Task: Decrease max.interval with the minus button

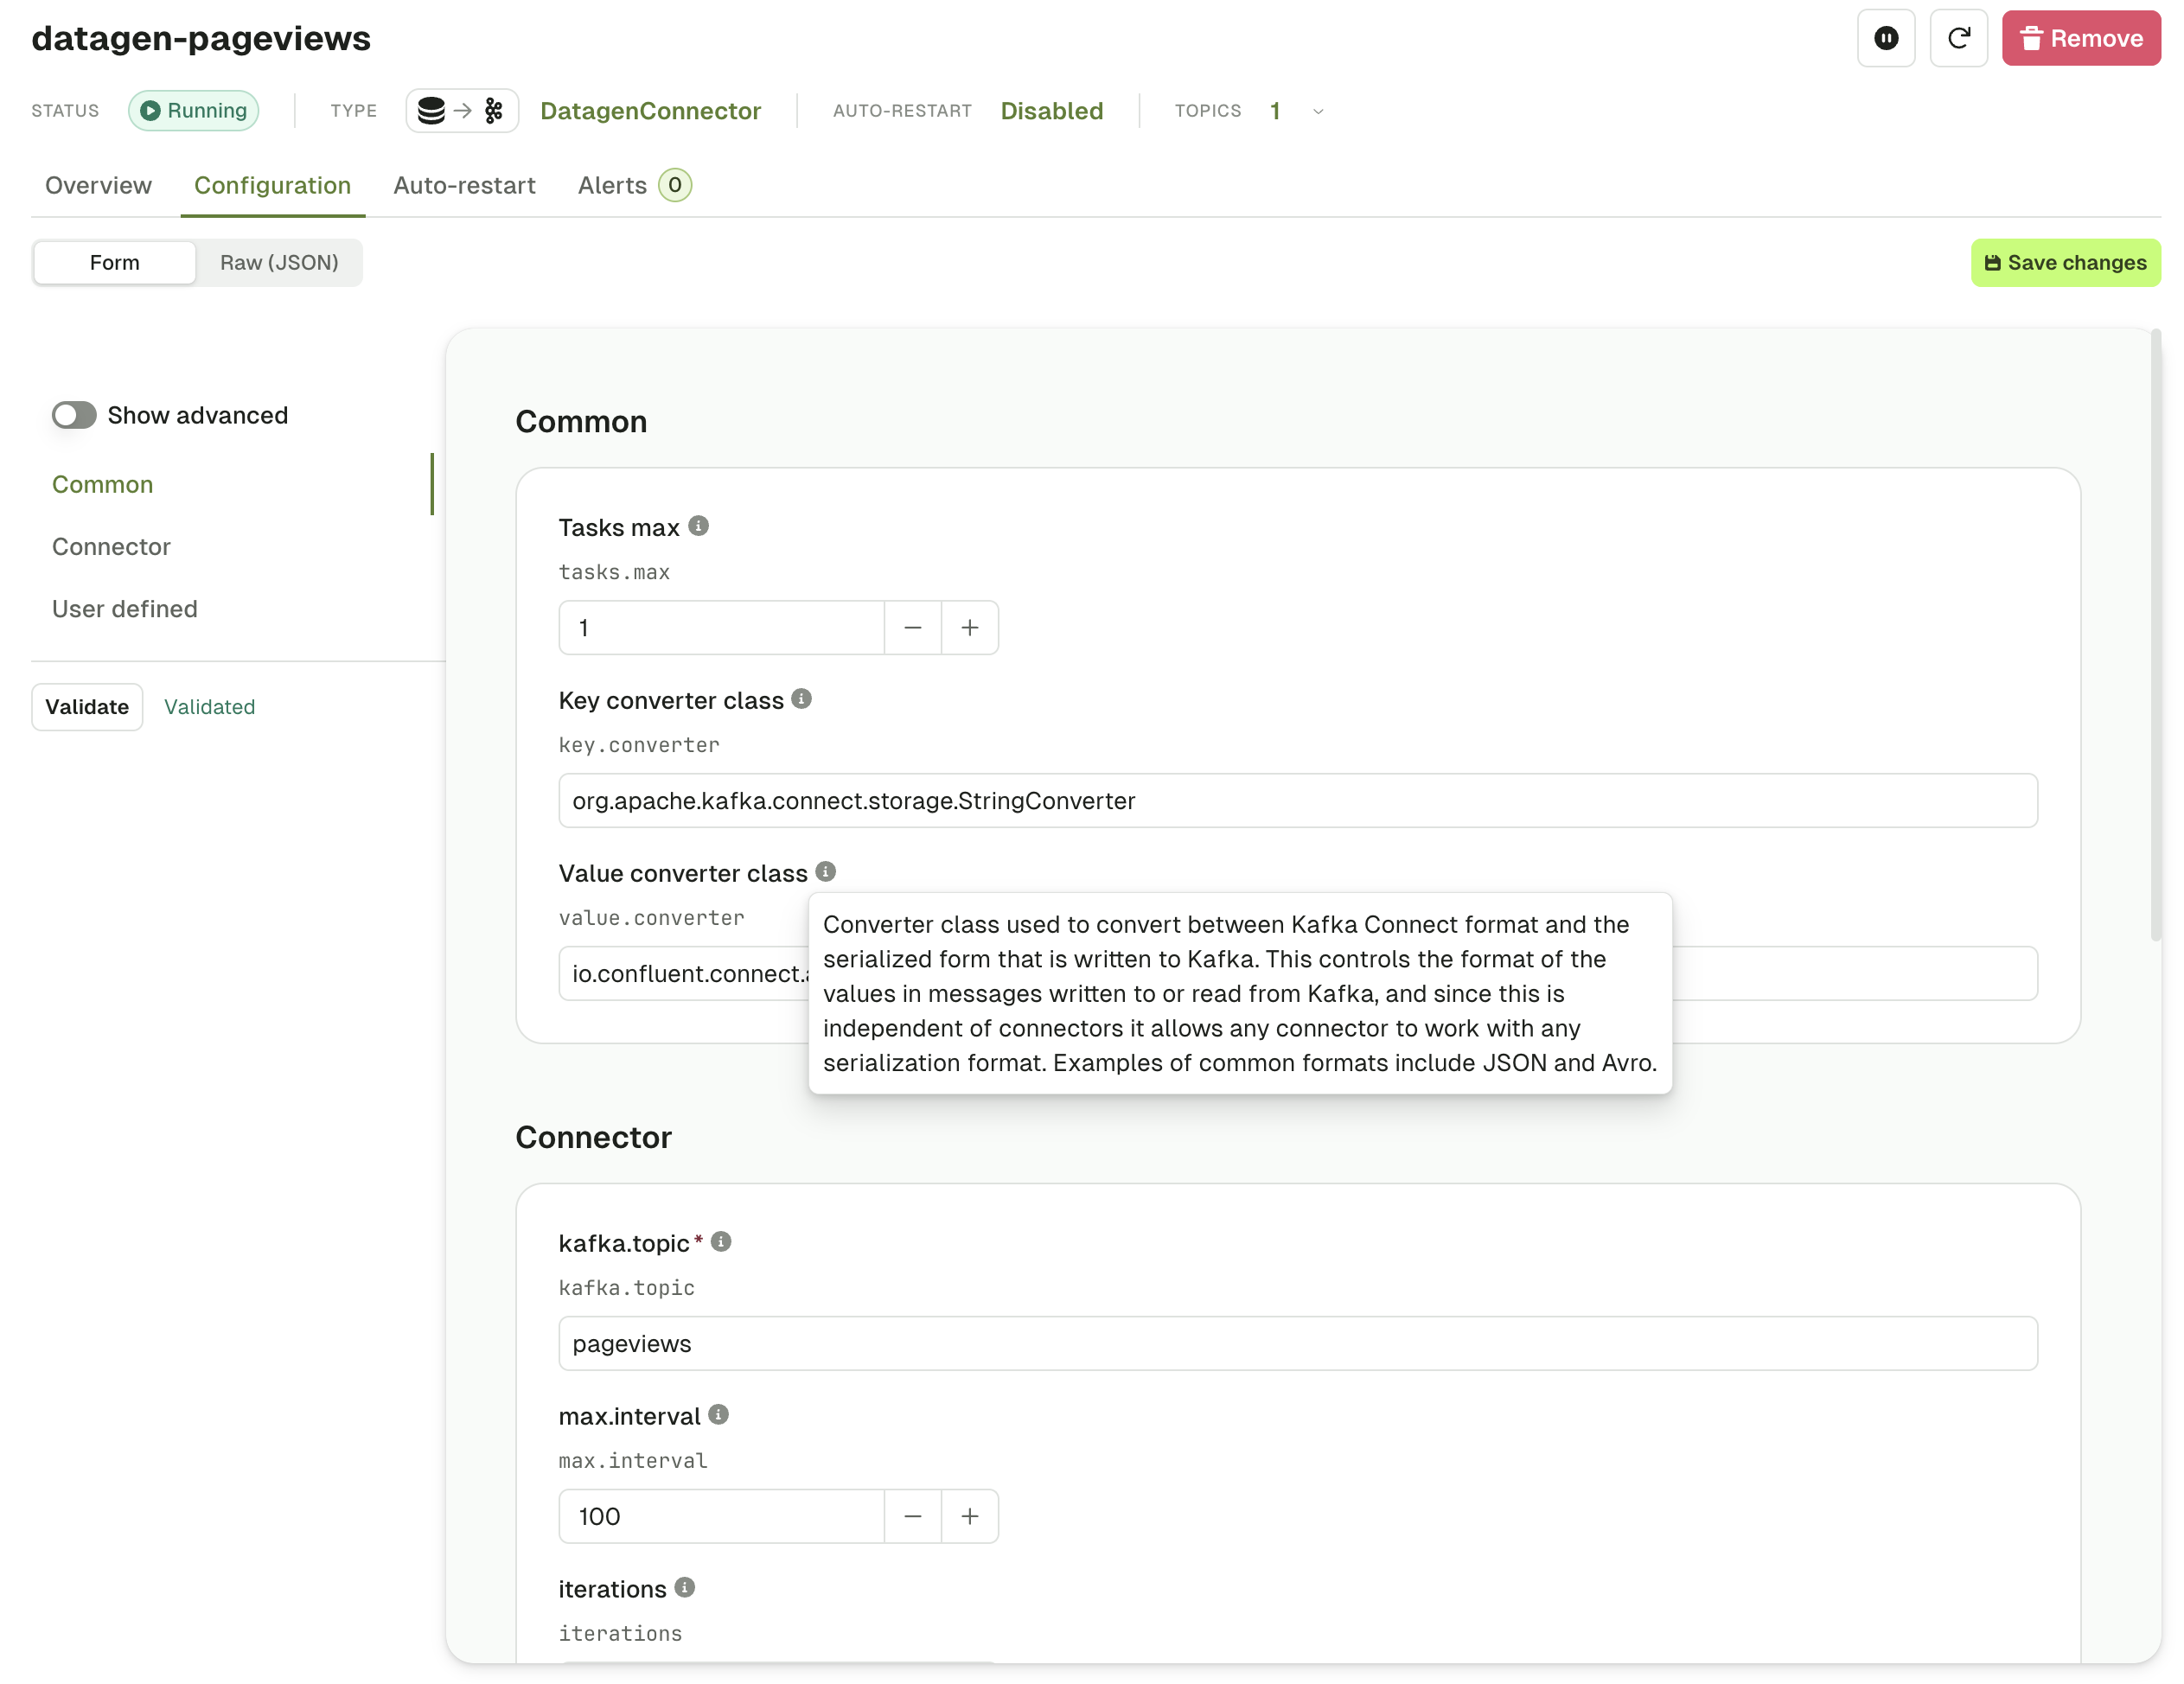Action: pyautogui.click(x=912, y=1515)
